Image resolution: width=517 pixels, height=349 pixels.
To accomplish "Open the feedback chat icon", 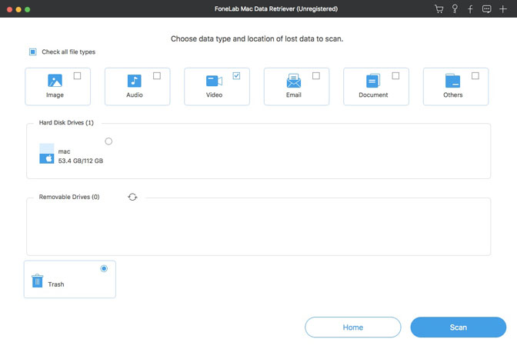I will click(x=486, y=9).
